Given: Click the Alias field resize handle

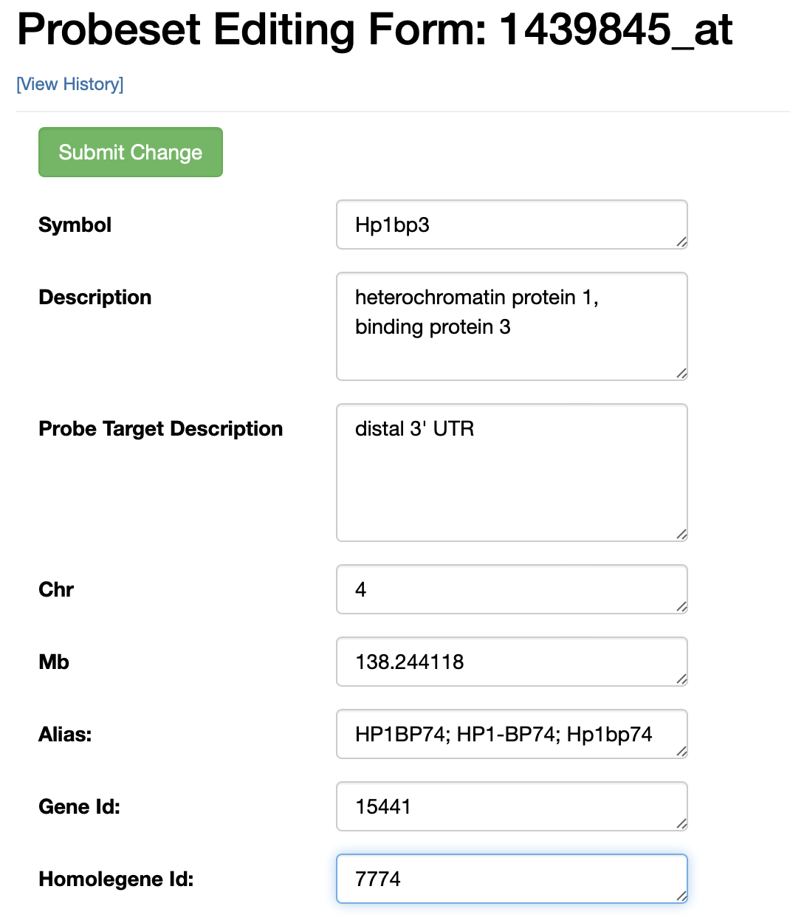Looking at the screenshot, I should coord(681,752).
